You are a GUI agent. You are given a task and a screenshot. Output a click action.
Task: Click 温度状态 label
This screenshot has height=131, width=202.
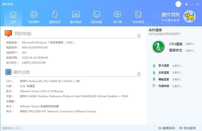[176, 50]
